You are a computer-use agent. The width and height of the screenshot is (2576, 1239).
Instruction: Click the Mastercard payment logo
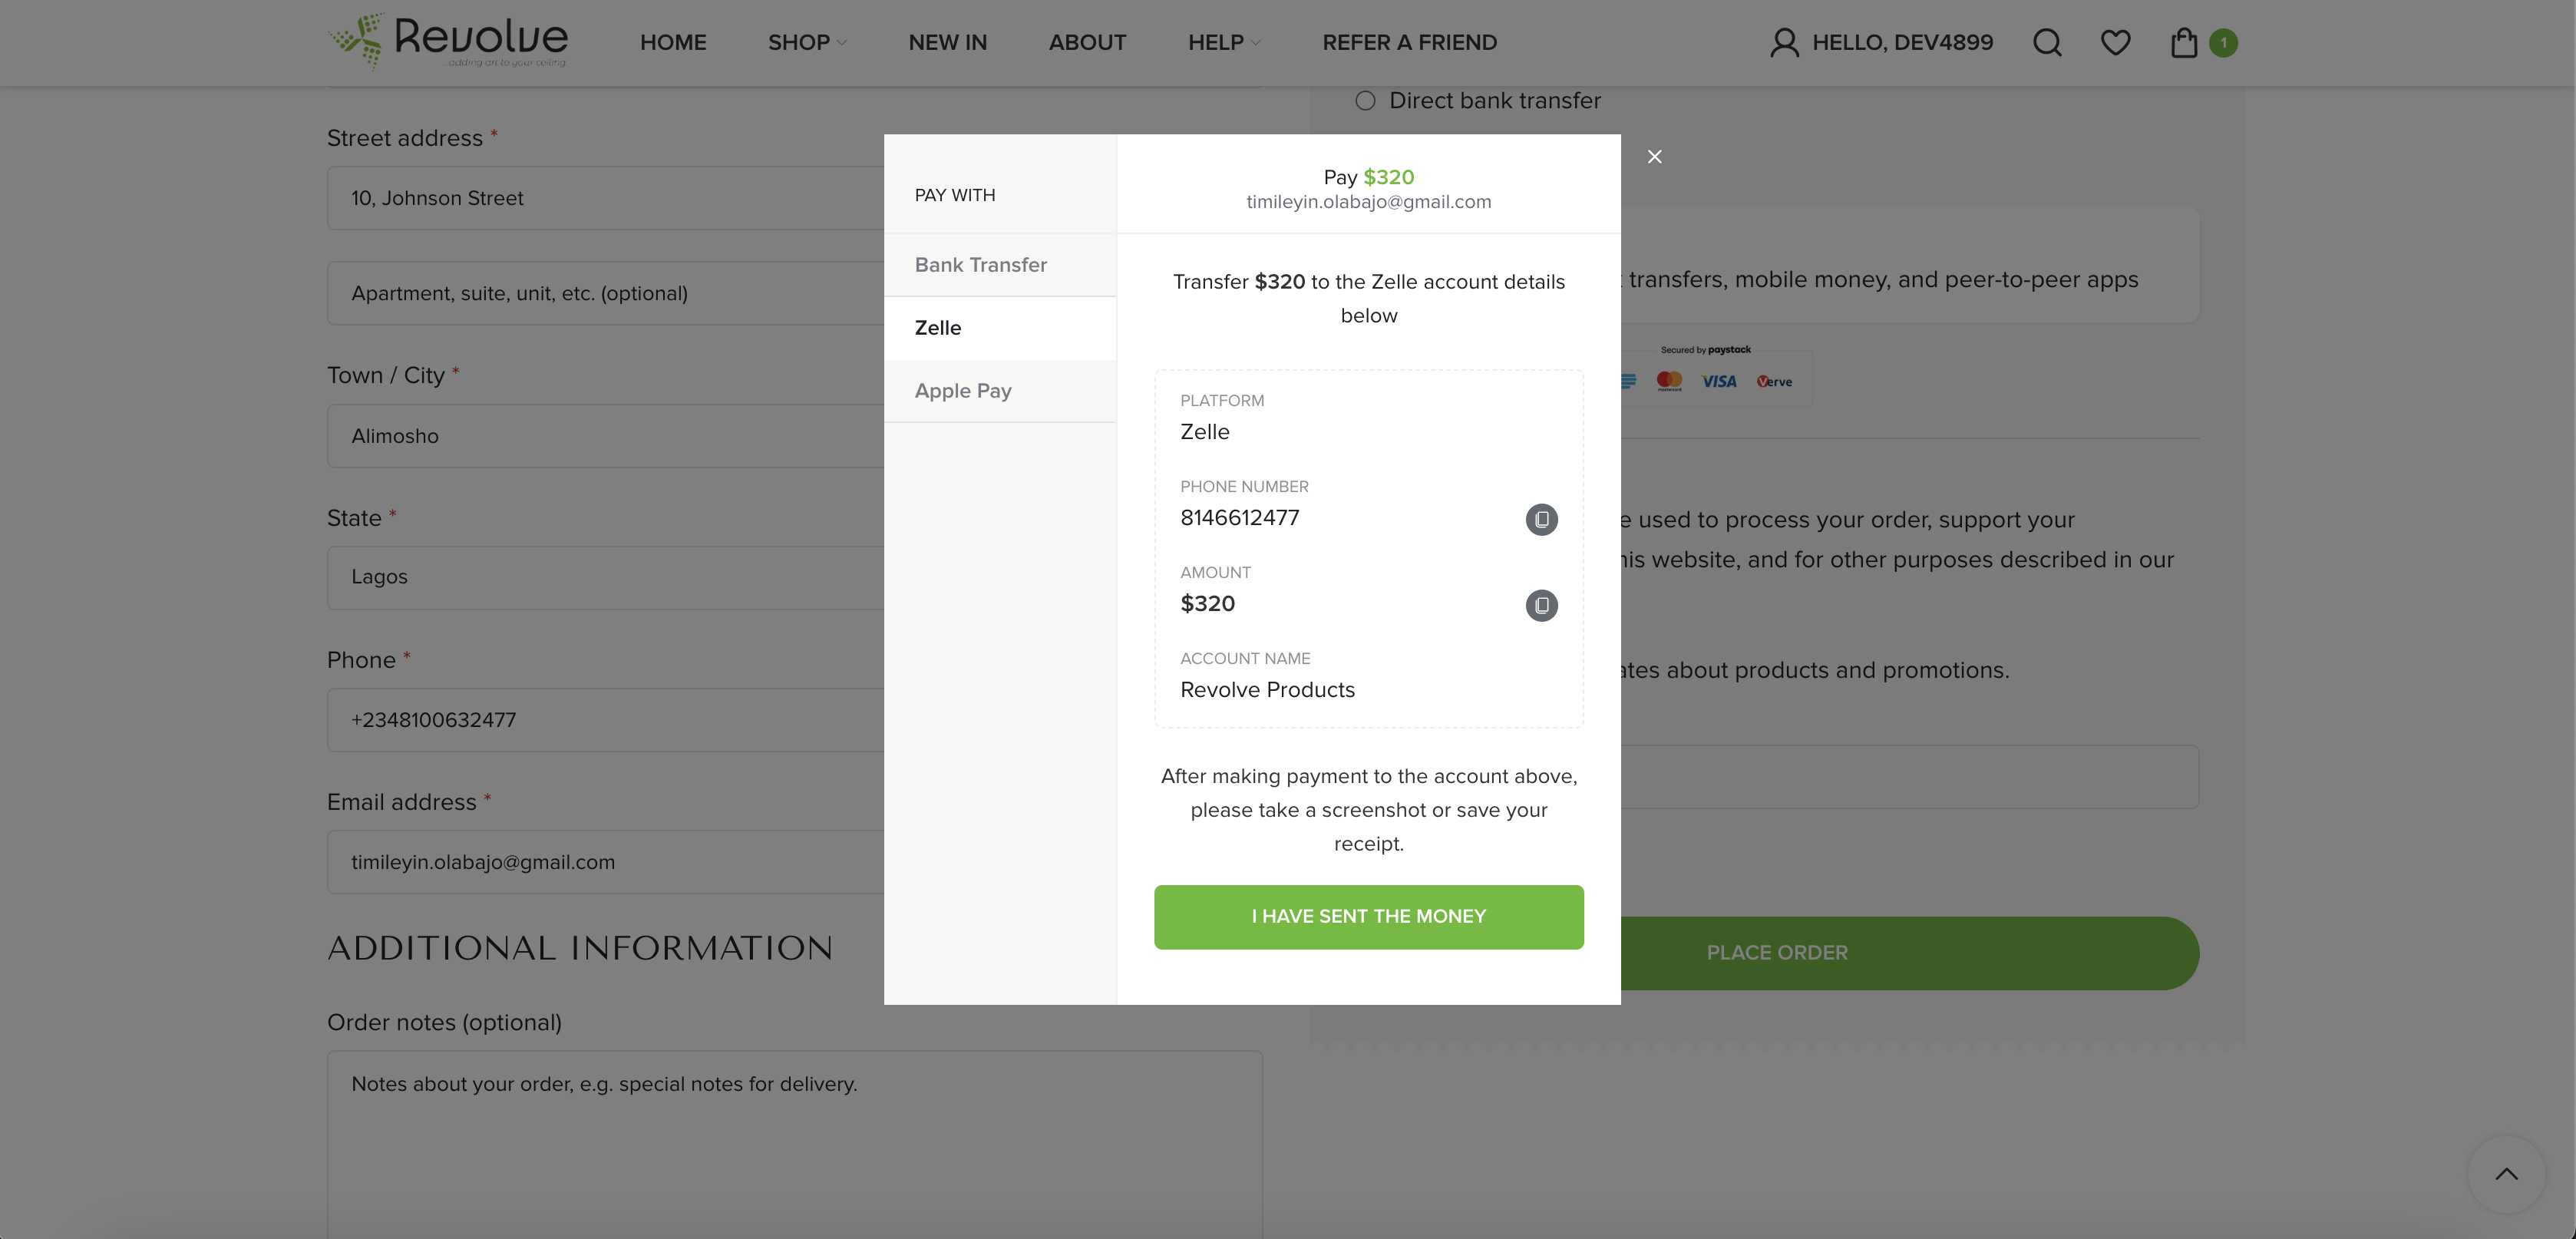(x=1669, y=381)
